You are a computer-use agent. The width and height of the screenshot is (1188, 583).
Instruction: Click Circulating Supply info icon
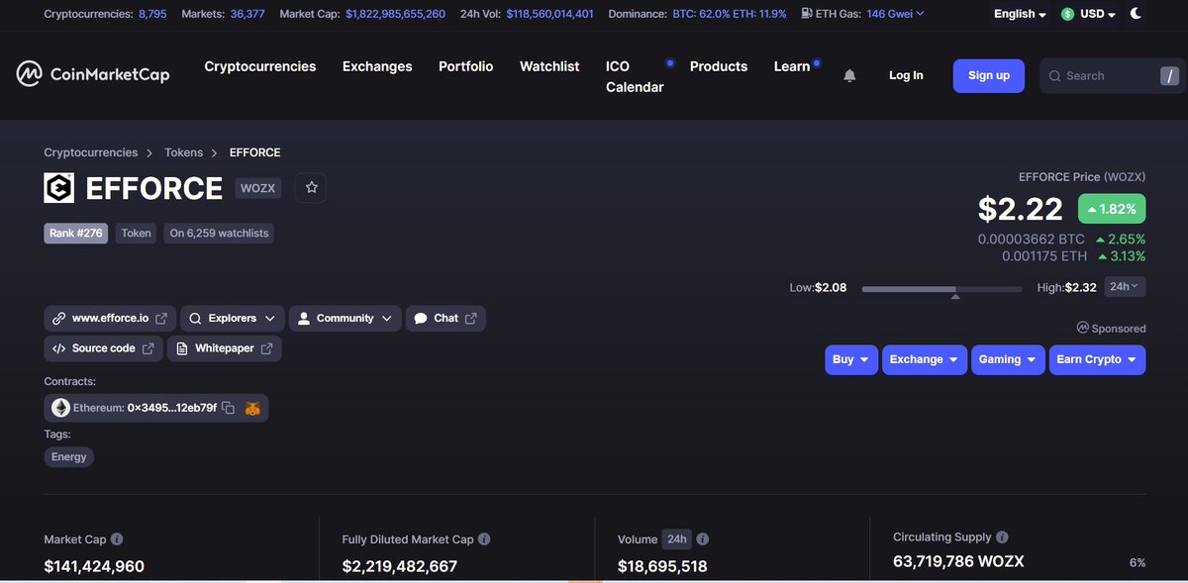[x=1002, y=537]
